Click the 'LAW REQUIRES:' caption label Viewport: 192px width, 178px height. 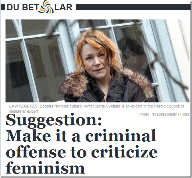pyautogui.click(x=24, y=106)
